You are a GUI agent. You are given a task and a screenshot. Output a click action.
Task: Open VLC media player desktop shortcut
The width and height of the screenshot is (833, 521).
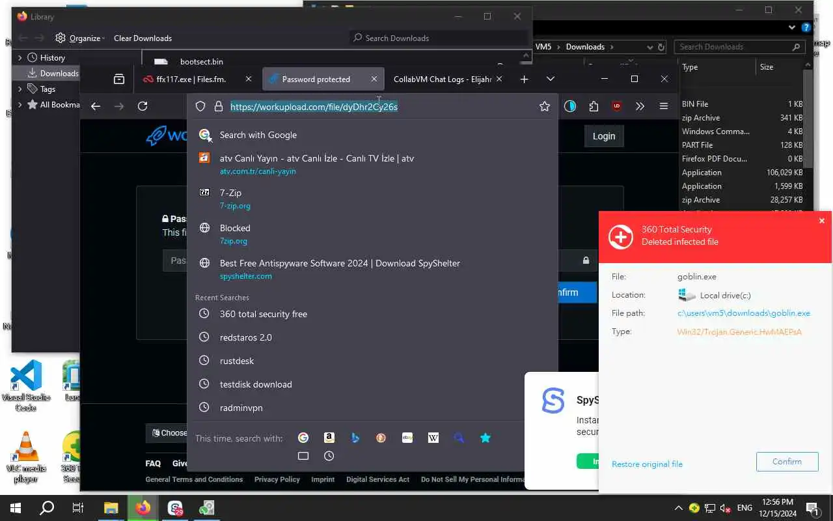(x=26, y=458)
